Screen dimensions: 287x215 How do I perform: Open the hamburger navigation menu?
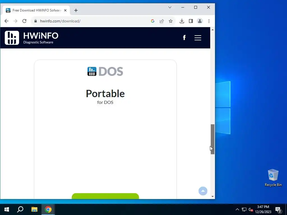pos(198,38)
